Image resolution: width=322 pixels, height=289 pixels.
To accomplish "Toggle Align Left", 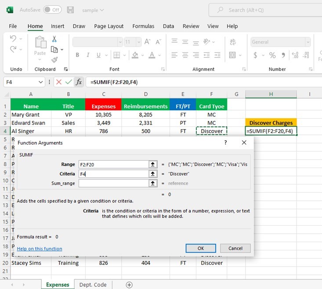I will tap(174, 55).
